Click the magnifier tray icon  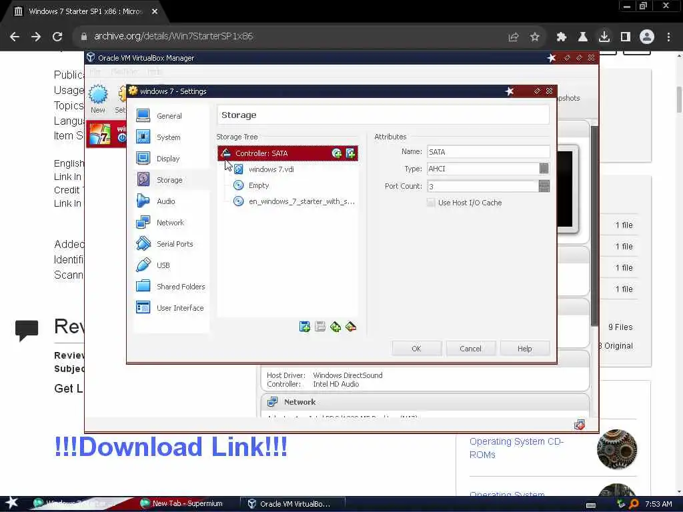634,504
